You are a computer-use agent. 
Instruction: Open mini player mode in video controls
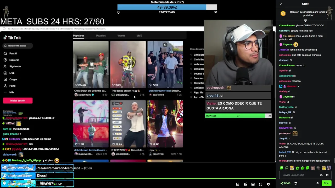(x=238, y=184)
